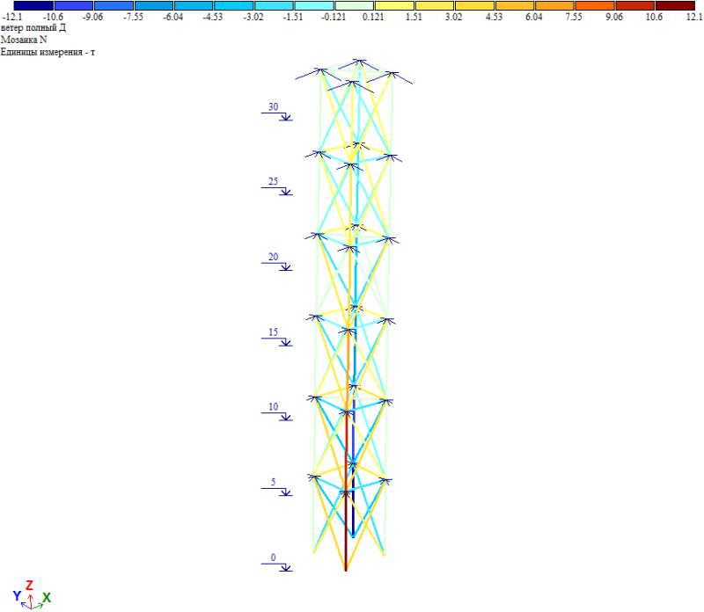The height and width of the screenshot is (612, 704).
Task: Click the dark blue compressed column near base
Action: pos(354,500)
